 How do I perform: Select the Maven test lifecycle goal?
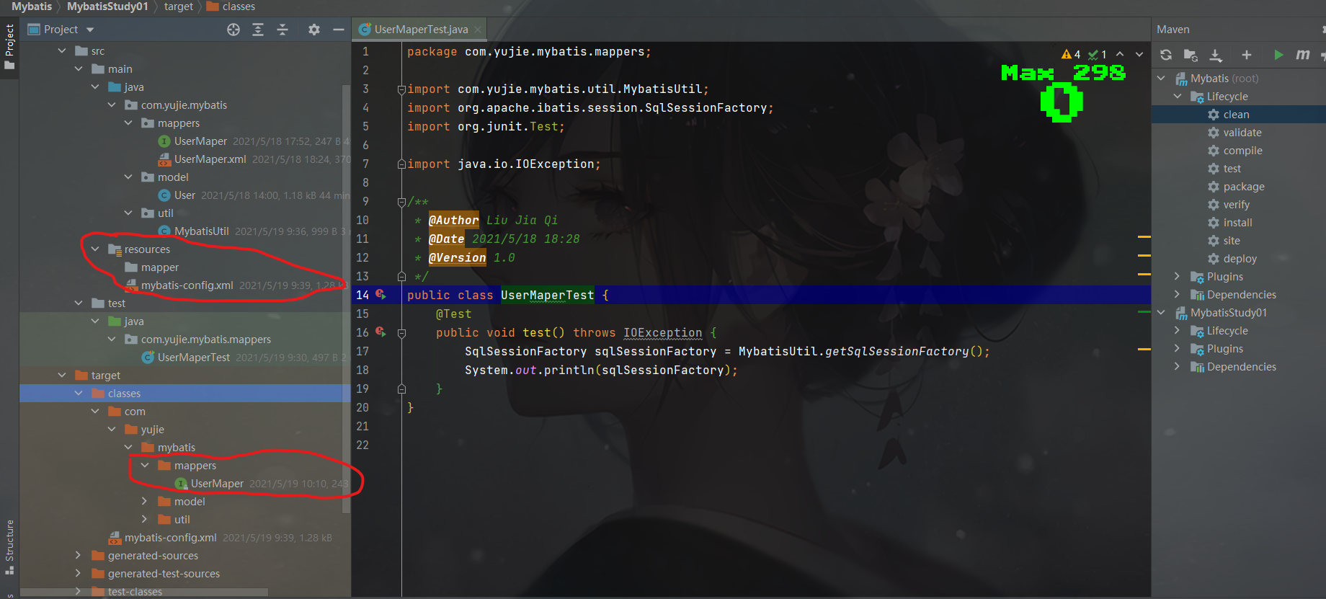(1232, 169)
